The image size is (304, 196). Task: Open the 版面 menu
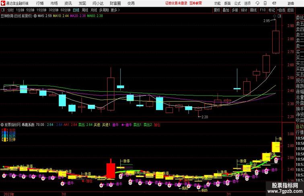tap(228, 3)
